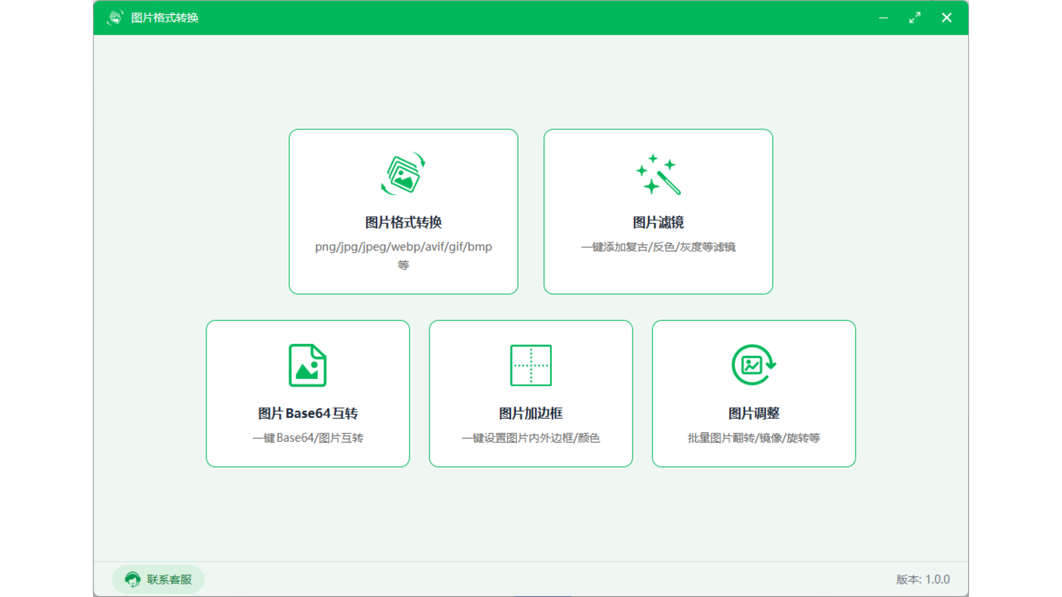This screenshot has width=1062, height=597.
Task: Click the 版本: 1.0.0 version label
Action: [923, 579]
